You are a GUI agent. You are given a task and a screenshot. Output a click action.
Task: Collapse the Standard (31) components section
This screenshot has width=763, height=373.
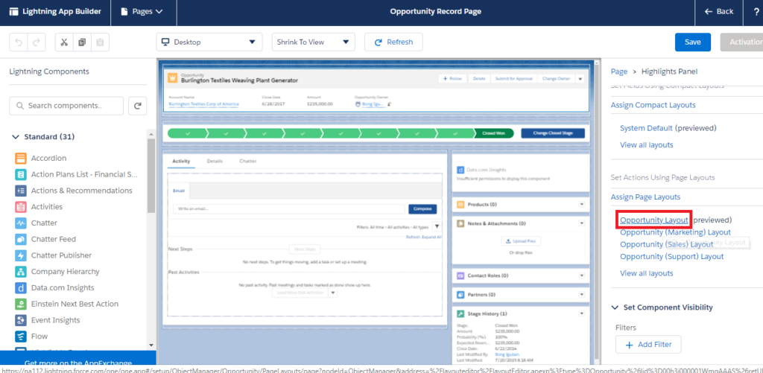pos(16,137)
